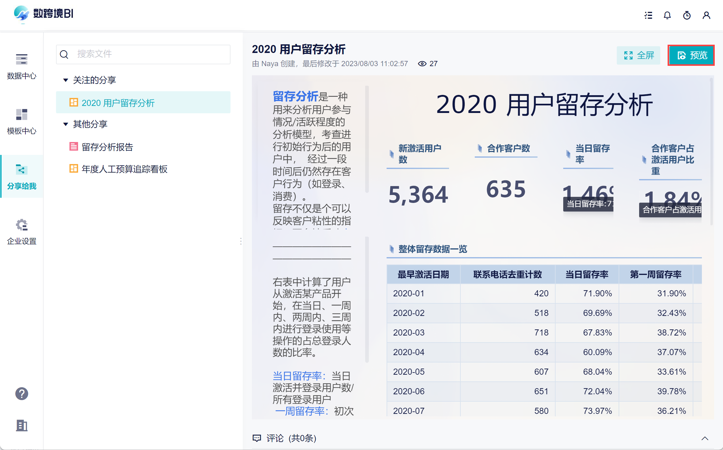This screenshot has height=450, width=723.
Task: Click the help question mark icon
Action: [x=21, y=394]
